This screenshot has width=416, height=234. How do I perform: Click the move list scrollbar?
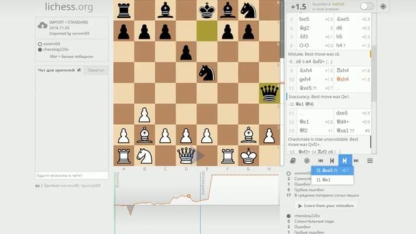coord(374,73)
